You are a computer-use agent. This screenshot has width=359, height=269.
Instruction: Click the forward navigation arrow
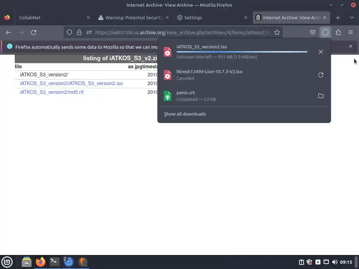coord(21,33)
